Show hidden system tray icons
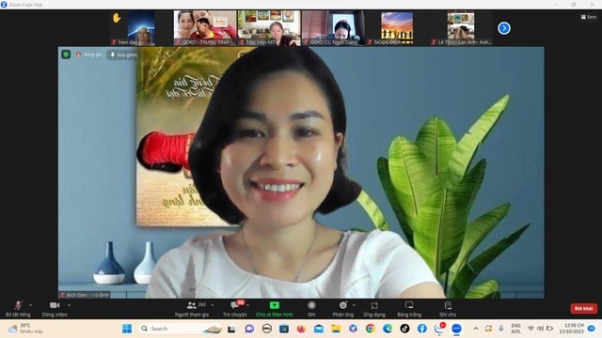 coord(476,329)
